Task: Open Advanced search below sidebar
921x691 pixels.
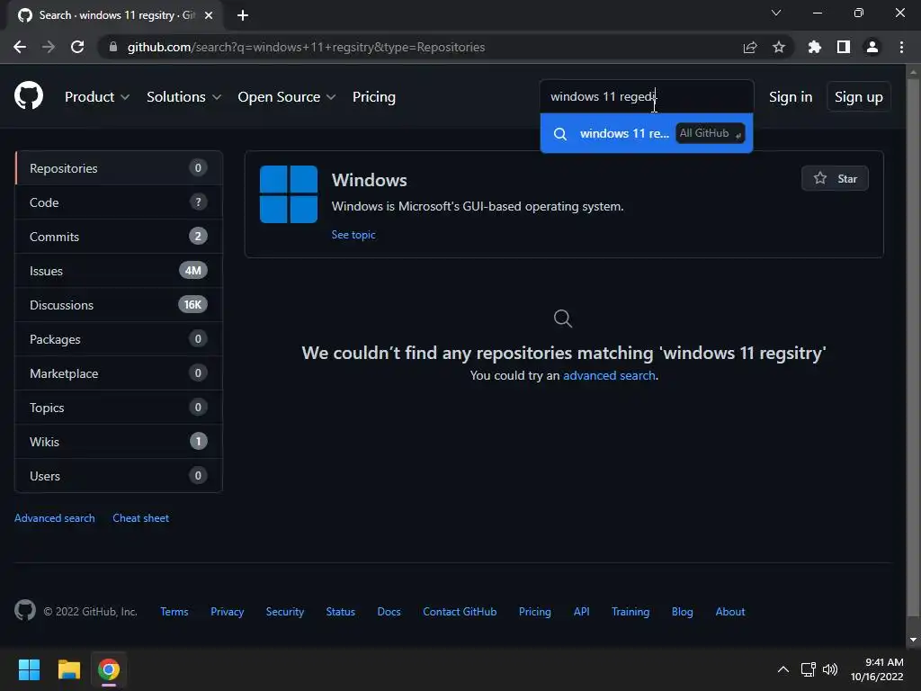Action: click(x=55, y=517)
